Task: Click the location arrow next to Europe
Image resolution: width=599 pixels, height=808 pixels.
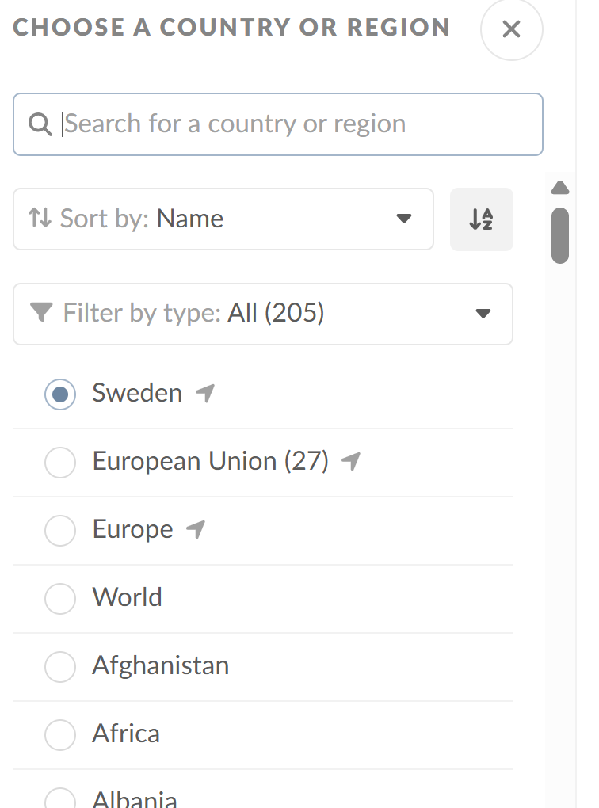Action: pos(195,529)
